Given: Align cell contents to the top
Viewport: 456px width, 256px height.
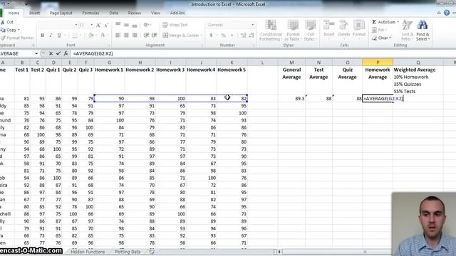Looking at the screenshot, I should tap(118, 25).
